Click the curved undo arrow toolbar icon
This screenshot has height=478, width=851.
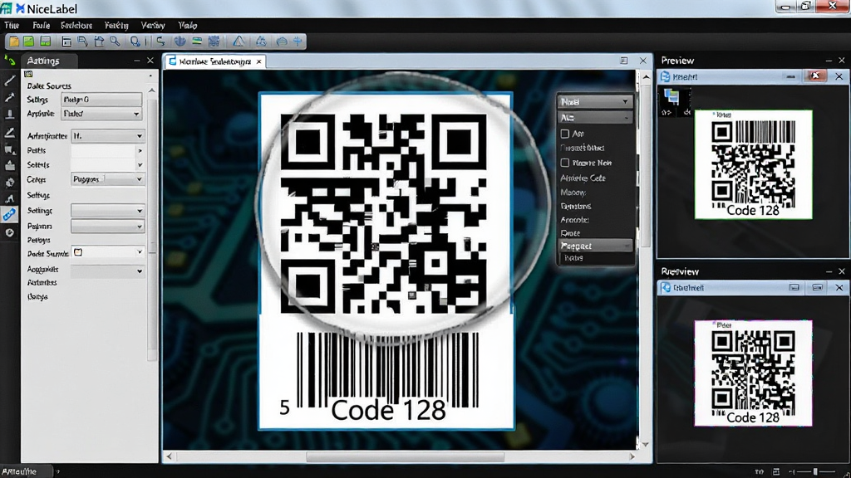coord(160,41)
